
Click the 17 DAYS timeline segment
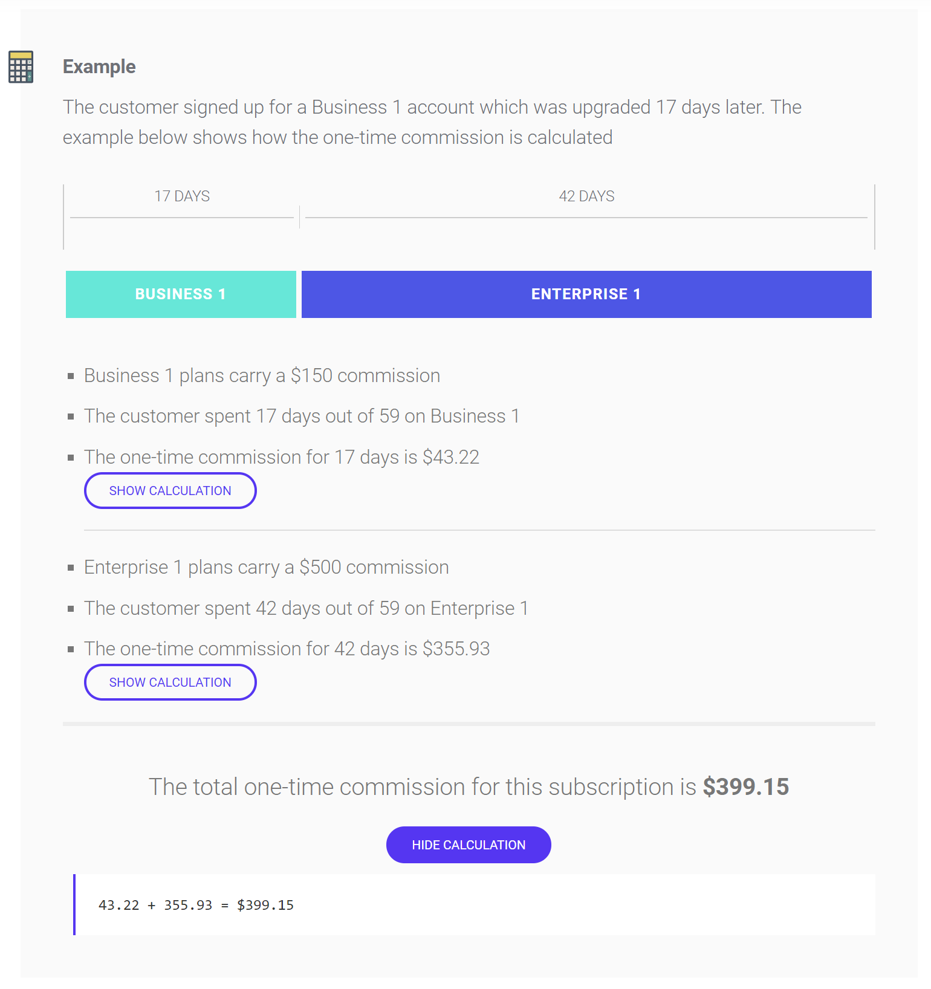[181, 196]
